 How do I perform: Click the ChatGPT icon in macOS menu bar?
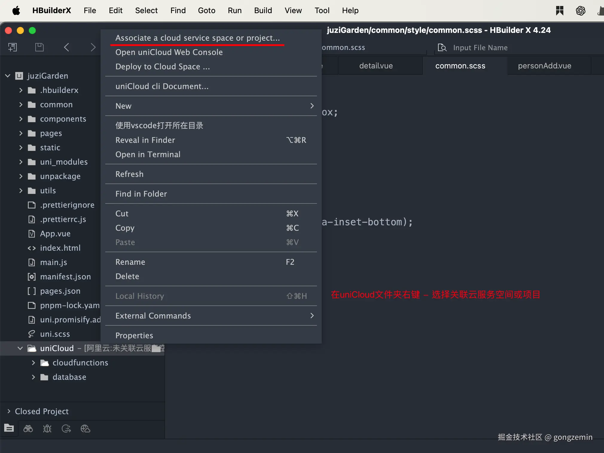tap(580, 11)
